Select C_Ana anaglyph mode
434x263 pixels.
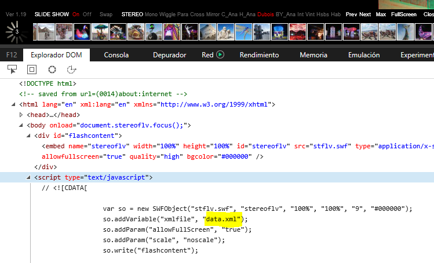(x=229, y=14)
